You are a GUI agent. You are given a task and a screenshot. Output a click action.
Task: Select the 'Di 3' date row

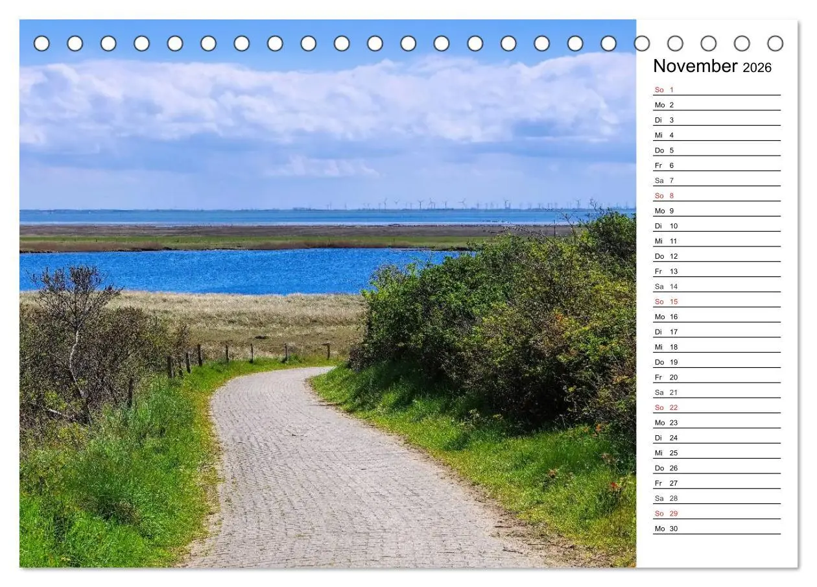[716, 120]
